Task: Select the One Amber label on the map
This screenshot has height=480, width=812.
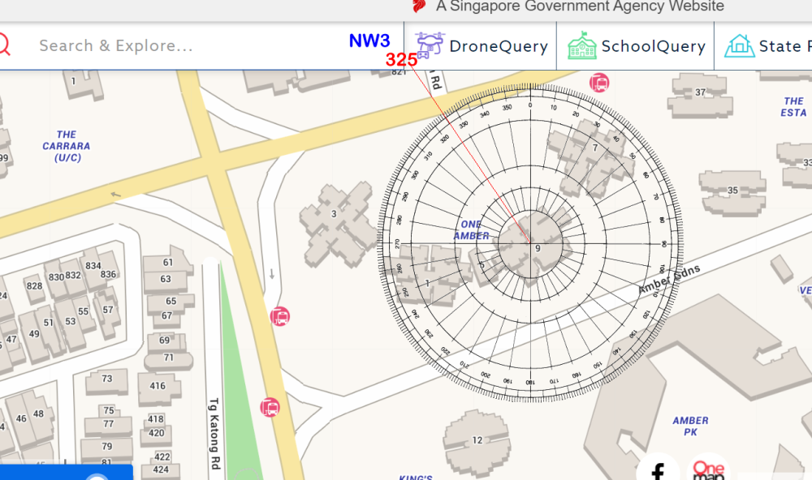Action: click(471, 230)
